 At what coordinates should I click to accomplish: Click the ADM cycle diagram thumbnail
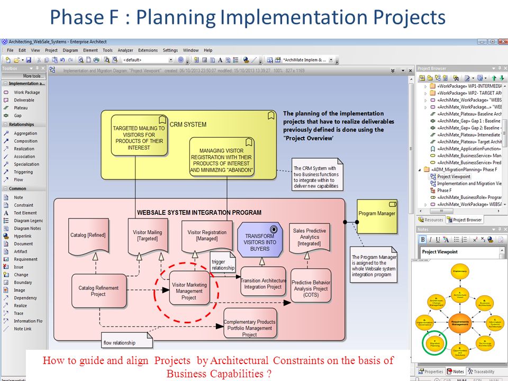pyautogui.click(x=459, y=311)
